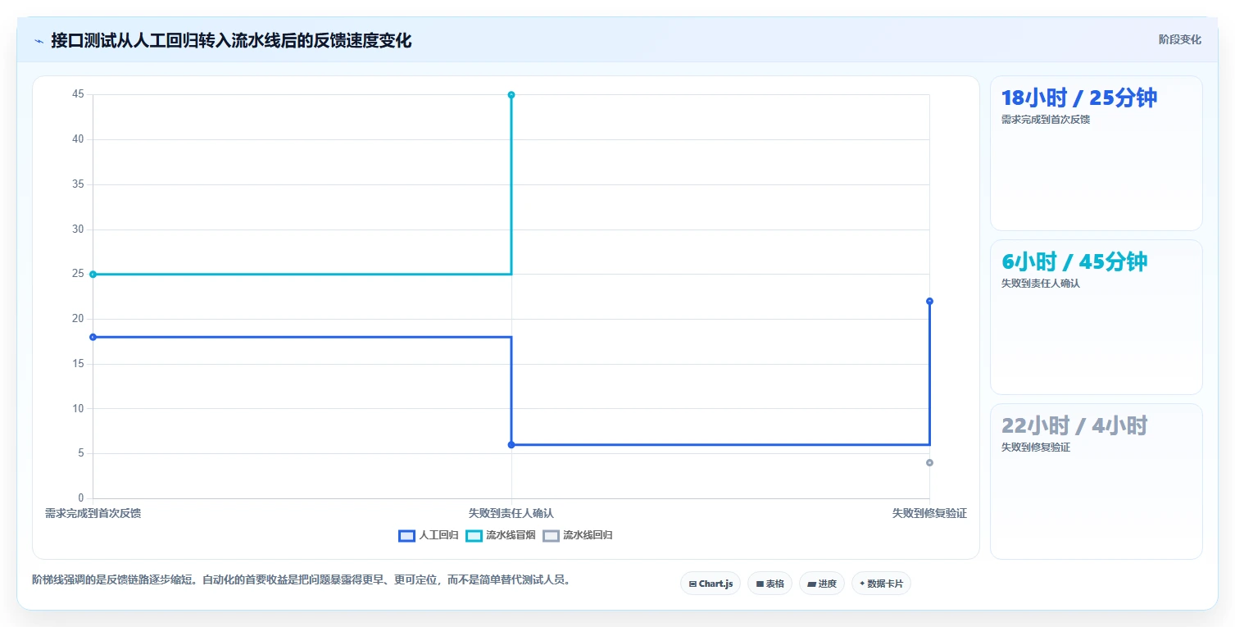Viewport: 1235px width, 627px height.
Task: Toggle 流水线回归 series in chart legend
Action: point(578,535)
